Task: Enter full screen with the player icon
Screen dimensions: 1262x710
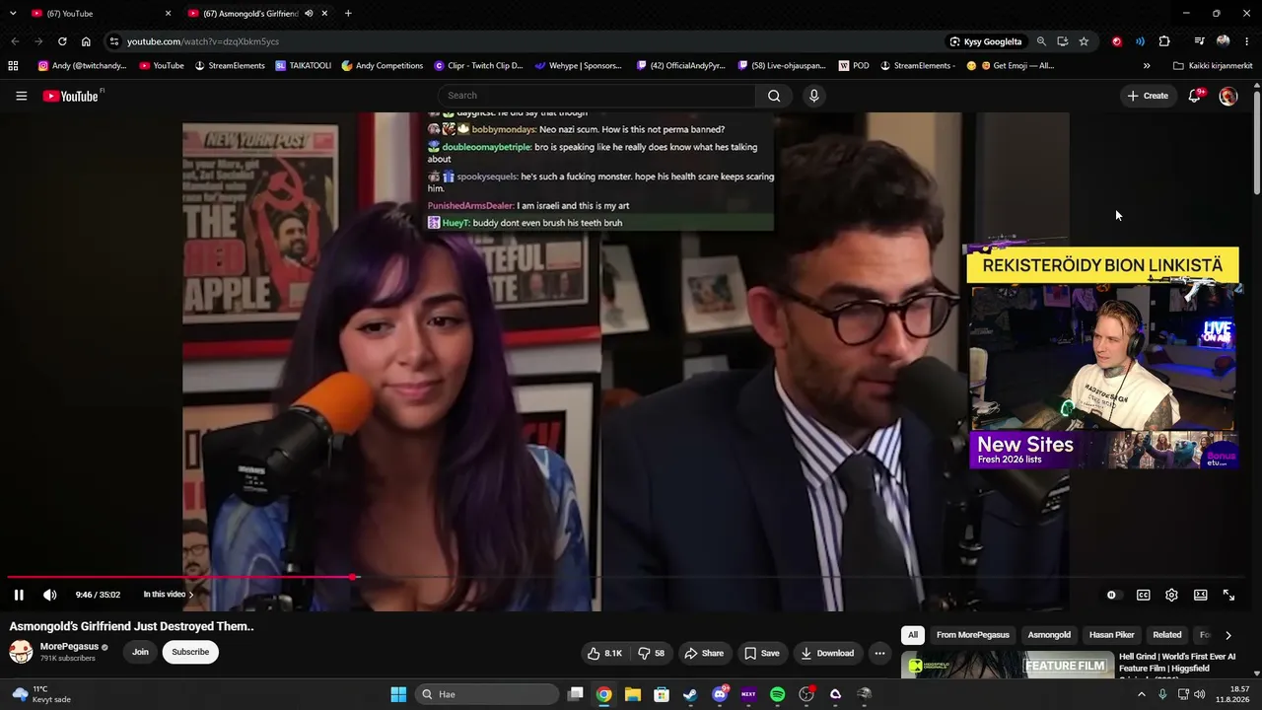Action: [x=1228, y=595]
